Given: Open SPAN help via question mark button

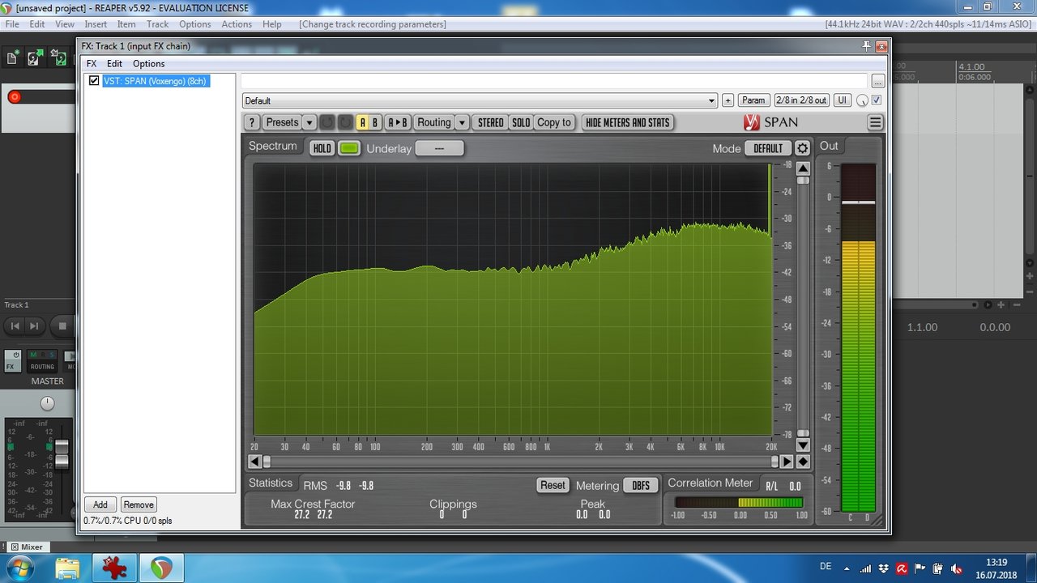Looking at the screenshot, I should [252, 122].
